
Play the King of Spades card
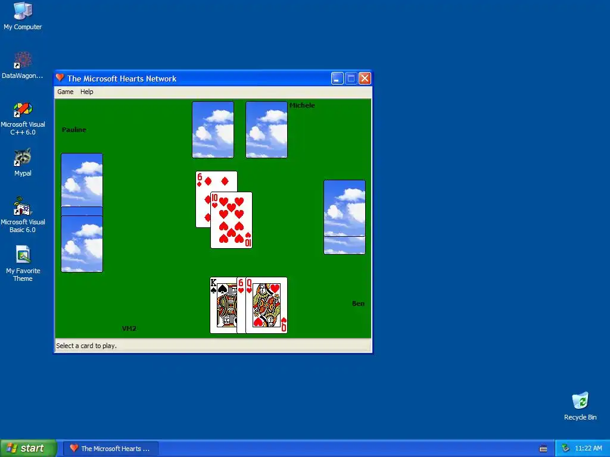[223, 305]
